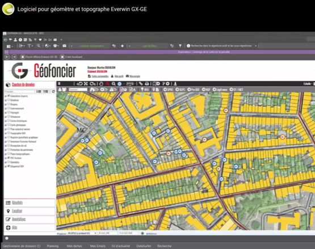315x249 pixels.
Task: Open the Aide panel section
Action: point(30,227)
